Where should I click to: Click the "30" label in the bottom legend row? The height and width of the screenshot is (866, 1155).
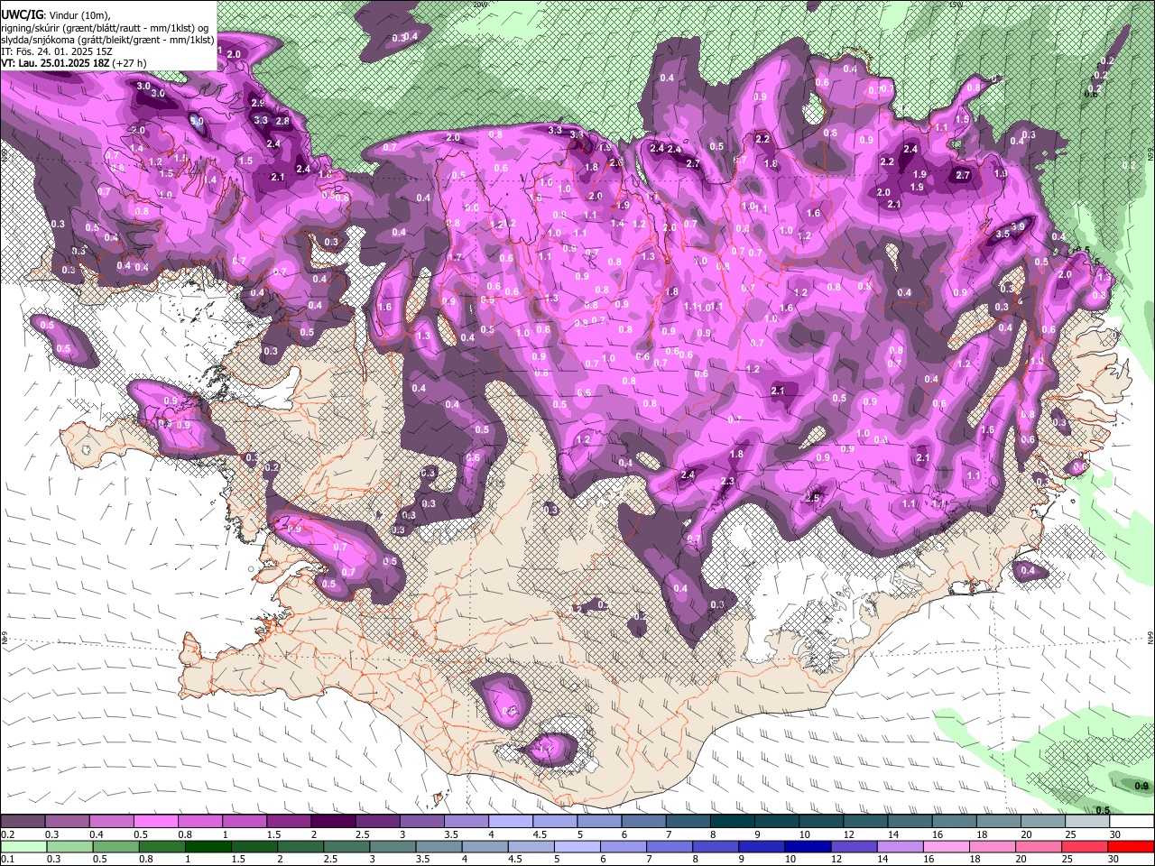[x=1113, y=859]
